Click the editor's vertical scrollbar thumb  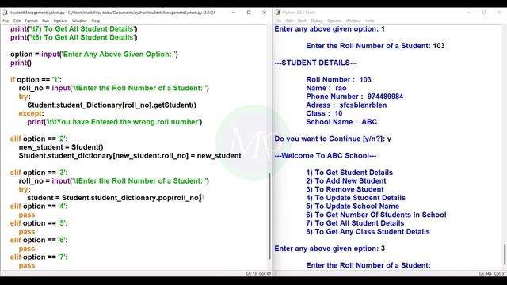pyautogui.click(x=269, y=216)
